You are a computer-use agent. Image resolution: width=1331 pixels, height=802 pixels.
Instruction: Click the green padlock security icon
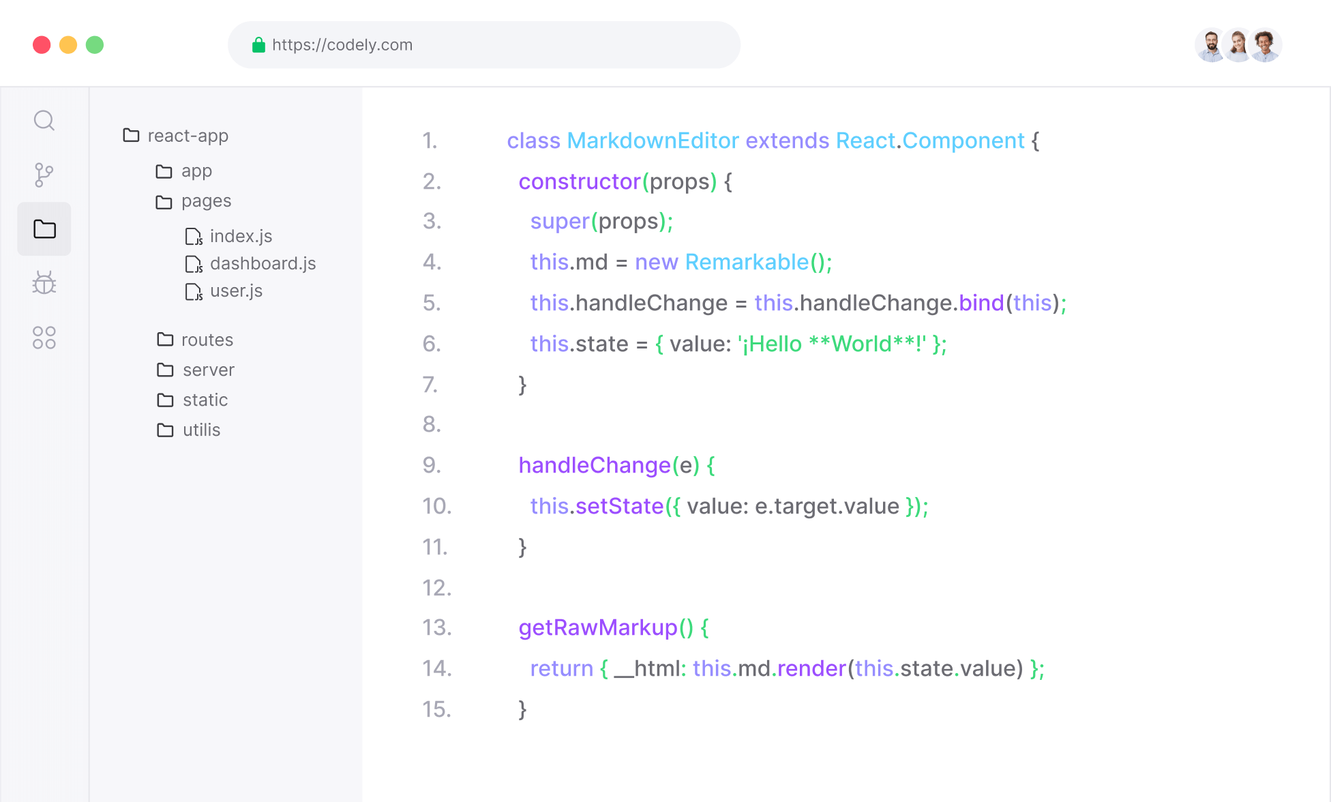click(258, 45)
